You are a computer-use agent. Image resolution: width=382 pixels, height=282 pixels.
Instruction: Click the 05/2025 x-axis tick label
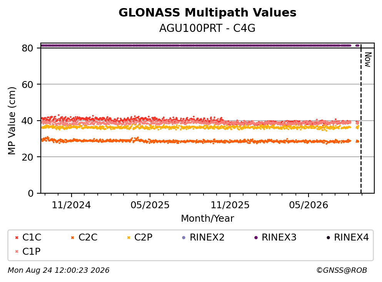point(150,205)
